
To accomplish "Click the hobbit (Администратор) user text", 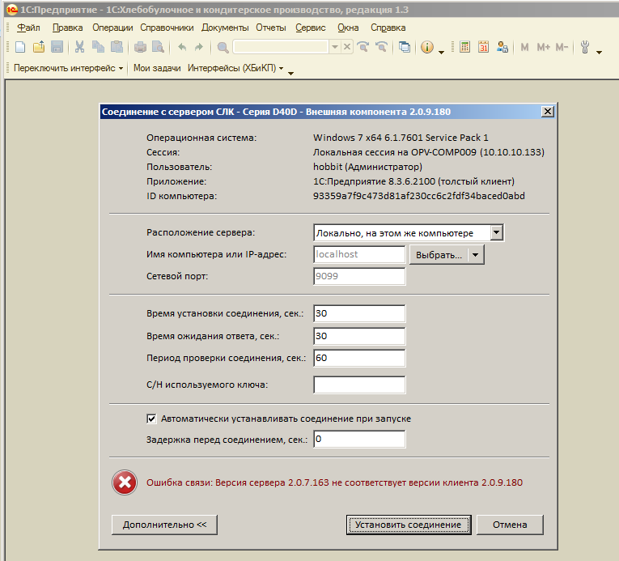I will point(367,167).
